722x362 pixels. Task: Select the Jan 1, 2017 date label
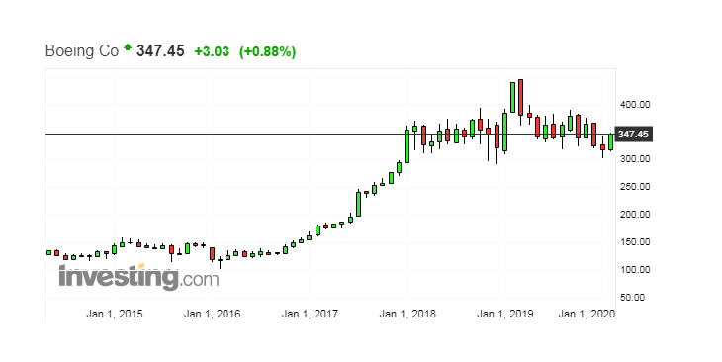click(x=310, y=314)
